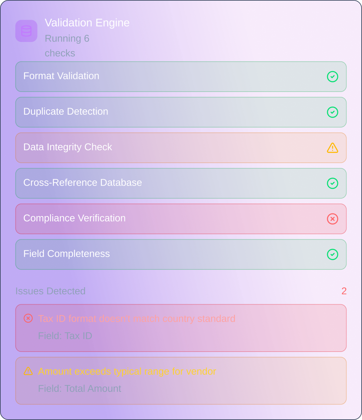Expand the Tax ID format issue card
The image size is (362, 420).
[181, 328]
